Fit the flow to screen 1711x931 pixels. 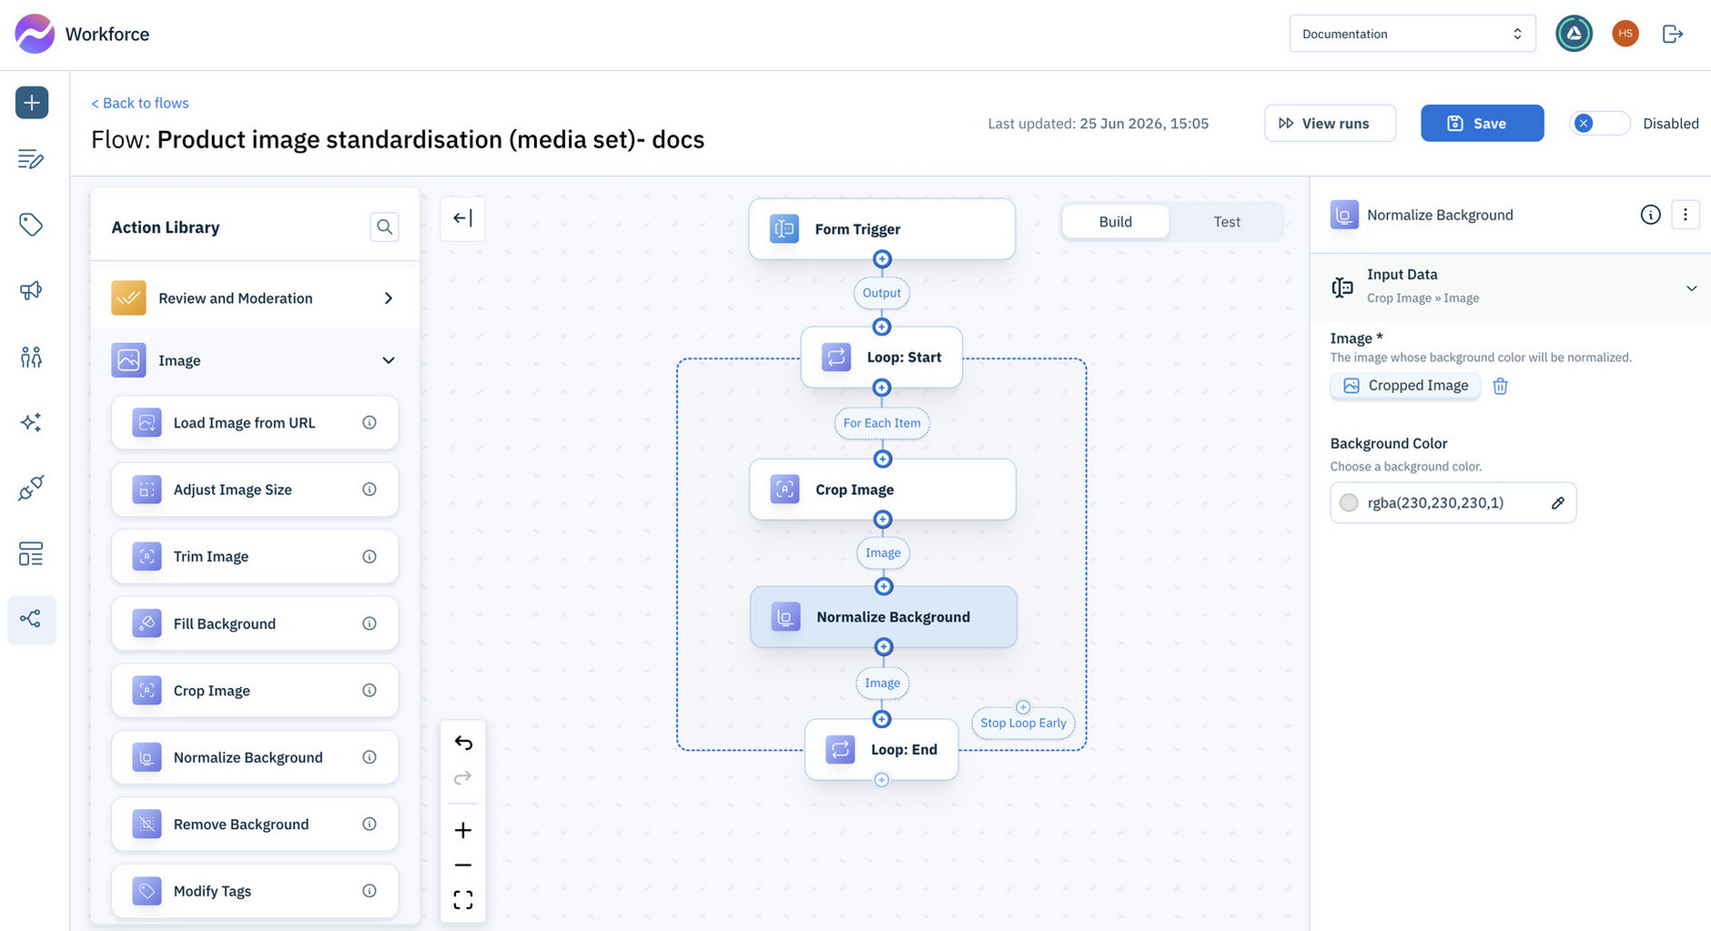click(x=463, y=900)
